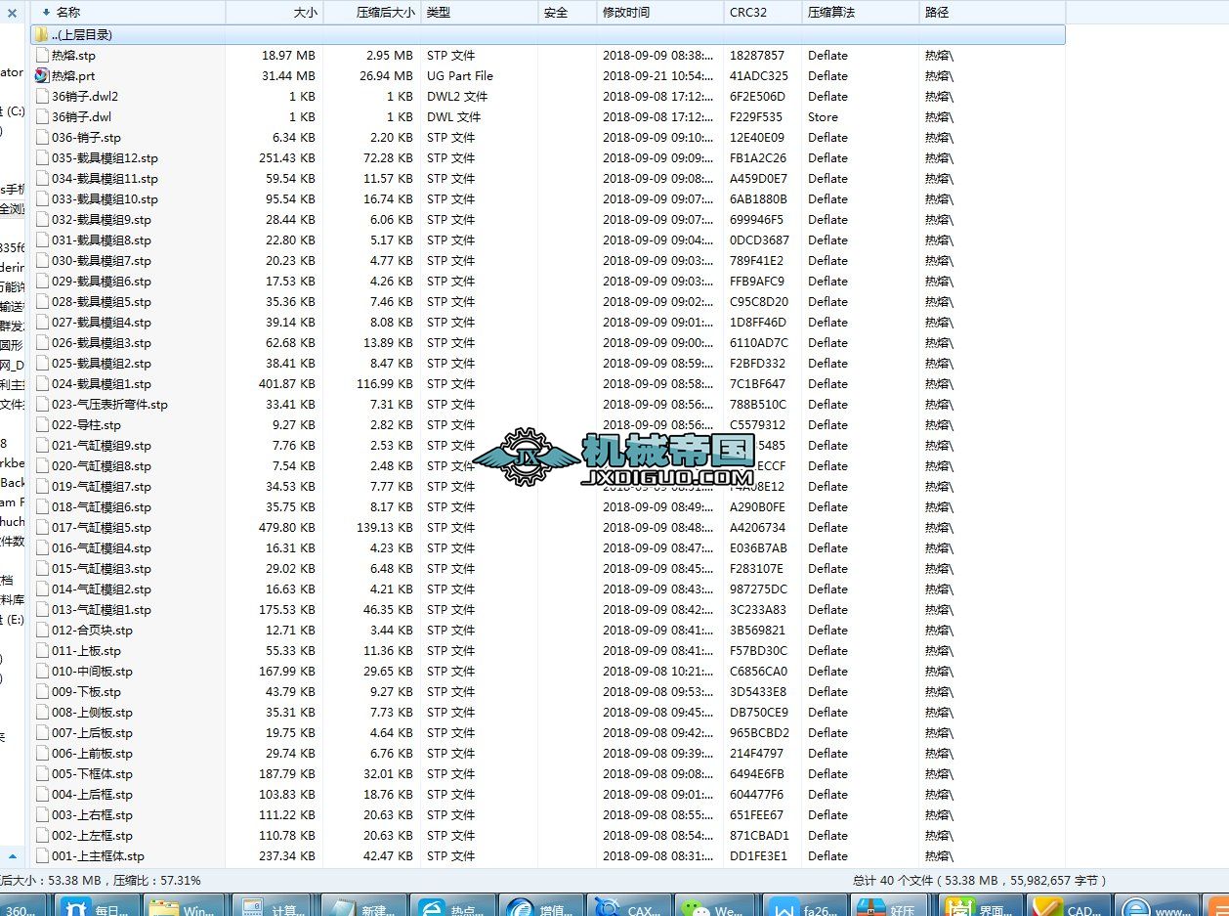Image resolution: width=1229 pixels, height=916 pixels.
Task: Select the file 004-上后框.stp
Action: (x=92, y=794)
